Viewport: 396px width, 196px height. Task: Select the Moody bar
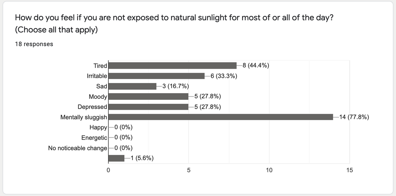[148, 97]
